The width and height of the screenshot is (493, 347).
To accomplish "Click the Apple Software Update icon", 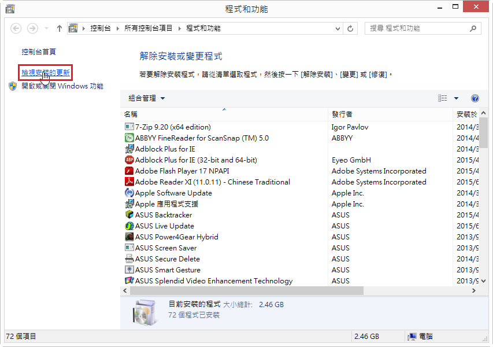I will (129, 193).
